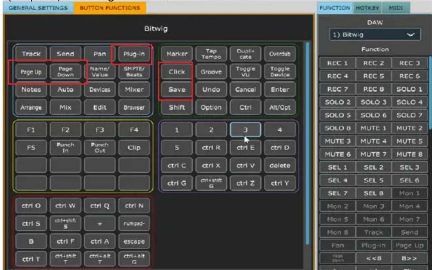The height and width of the screenshot is (270, 432).
Task: Click the ctrl Z button
Action: (245, 183)
